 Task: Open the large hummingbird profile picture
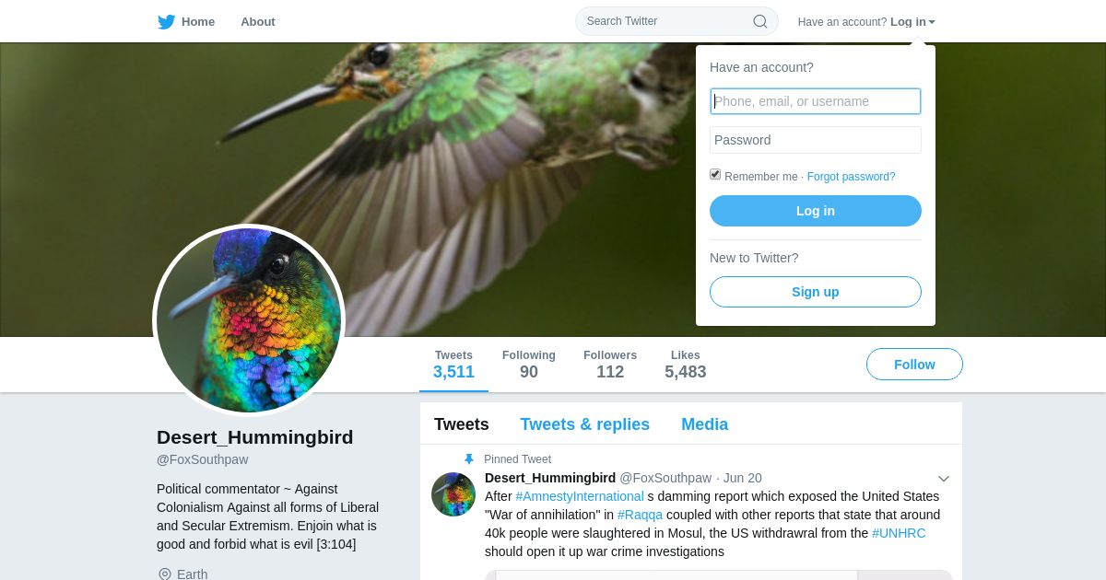pyautogui.click(x=249, y=319)
